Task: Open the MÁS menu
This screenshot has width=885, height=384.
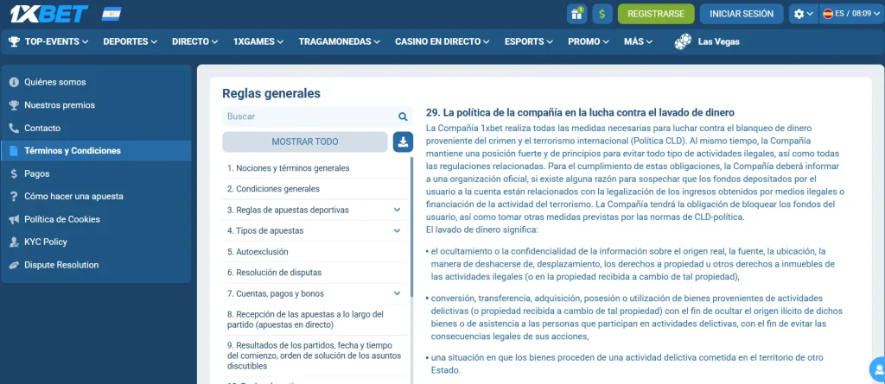Action: tap(638, 41)
